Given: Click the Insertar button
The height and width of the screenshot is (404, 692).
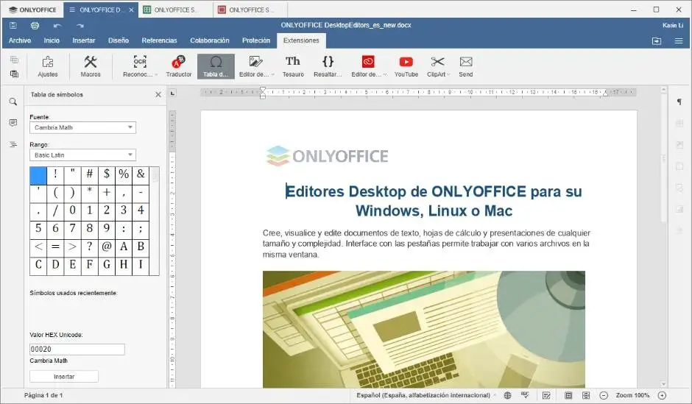Looking at the screenshot, I should point(64,377).
